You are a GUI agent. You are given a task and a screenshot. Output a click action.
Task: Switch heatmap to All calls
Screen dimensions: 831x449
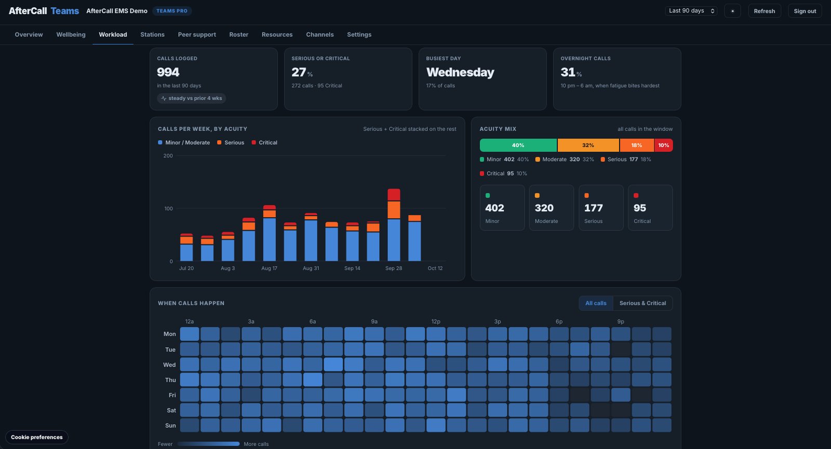(596, 303)
